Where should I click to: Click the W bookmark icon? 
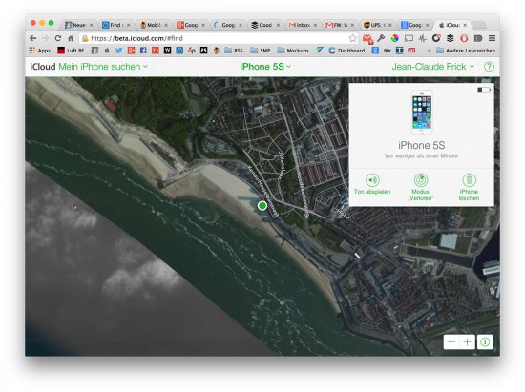[x=167, y=51]
